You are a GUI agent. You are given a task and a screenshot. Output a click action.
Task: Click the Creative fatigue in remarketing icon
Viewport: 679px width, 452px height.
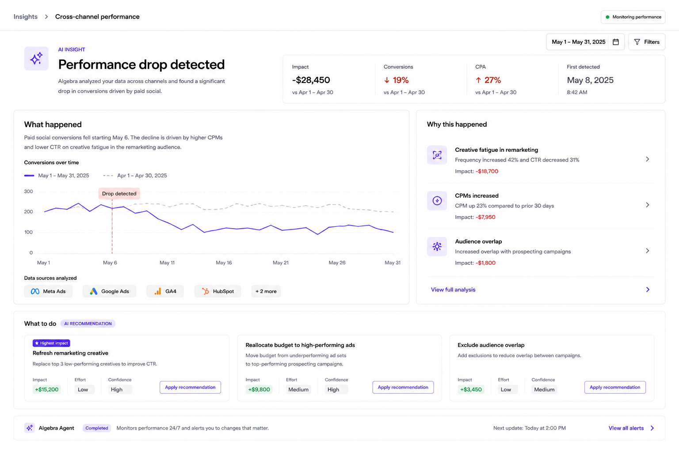coord(437,155)
